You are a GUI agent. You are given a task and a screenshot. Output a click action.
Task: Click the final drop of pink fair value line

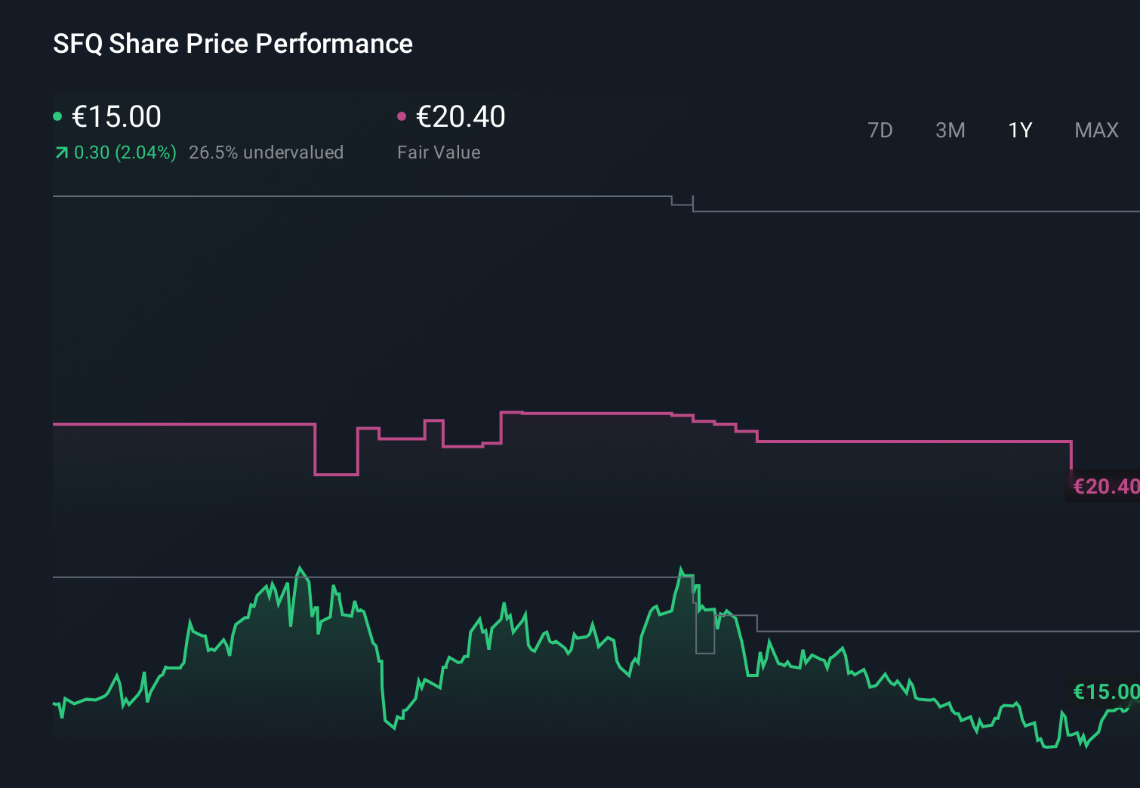pos(1071,455)
